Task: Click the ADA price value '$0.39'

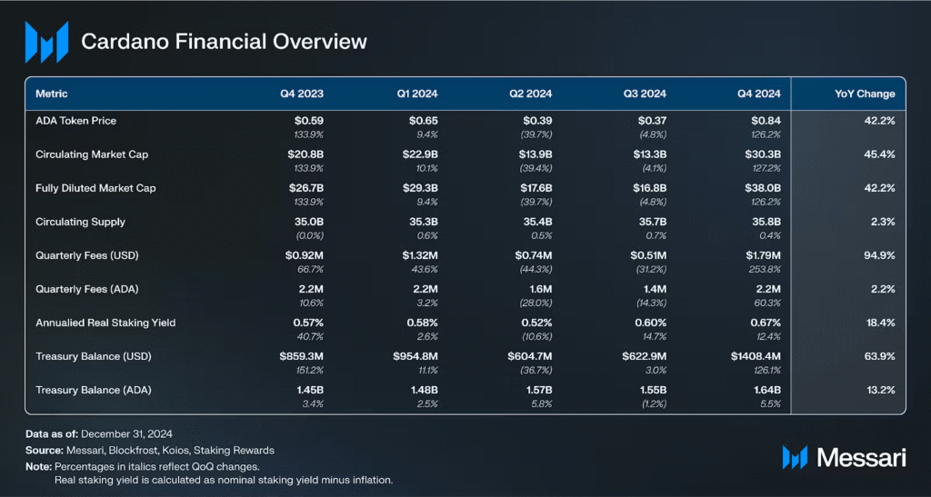Action: click(x=538, y=121)
